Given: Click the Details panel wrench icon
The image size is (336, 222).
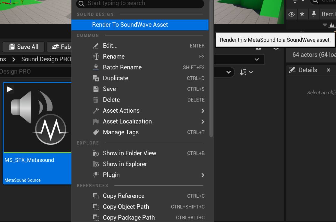Looking at the screenshot, I should point(292,70).
